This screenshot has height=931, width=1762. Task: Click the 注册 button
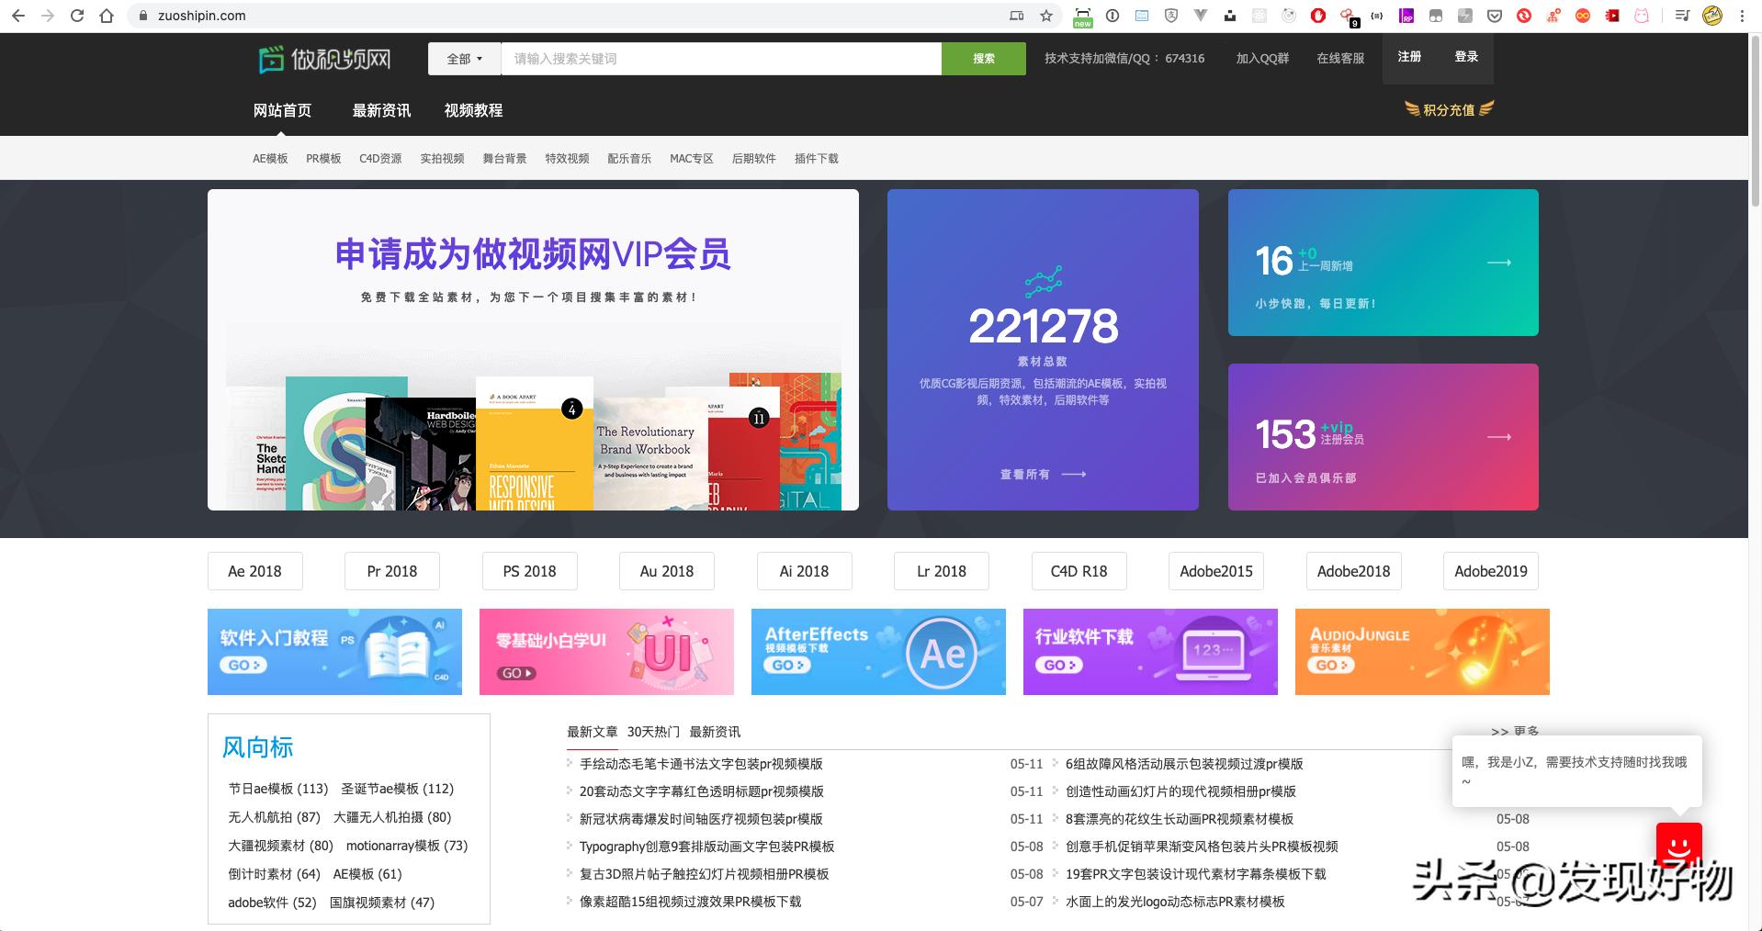[1409, 57]
